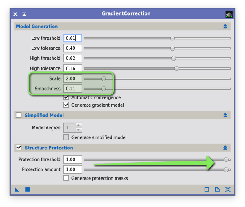Click the Low tolerance value field
245x207 pixels.
(73, 48)
